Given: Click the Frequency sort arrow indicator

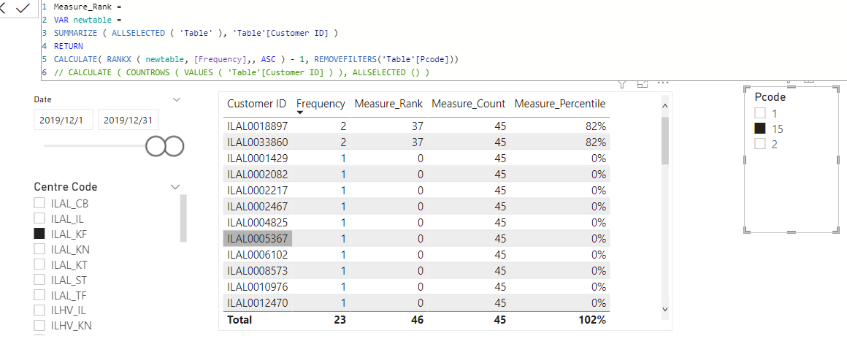Looking at the screenshot, I should [x=300, y=112].
